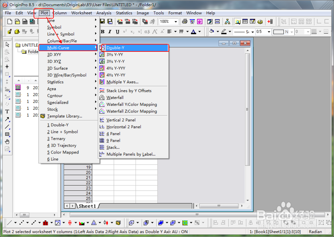Screen dimensions: 334x237
Task: Open the 100% zoom dropdown
Action: [176, 21]
